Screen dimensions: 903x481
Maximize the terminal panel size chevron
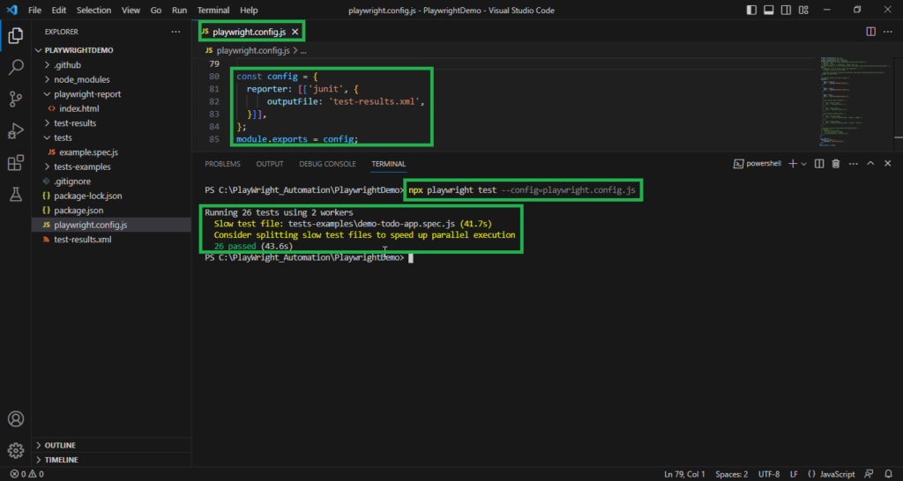coord(870,164)
